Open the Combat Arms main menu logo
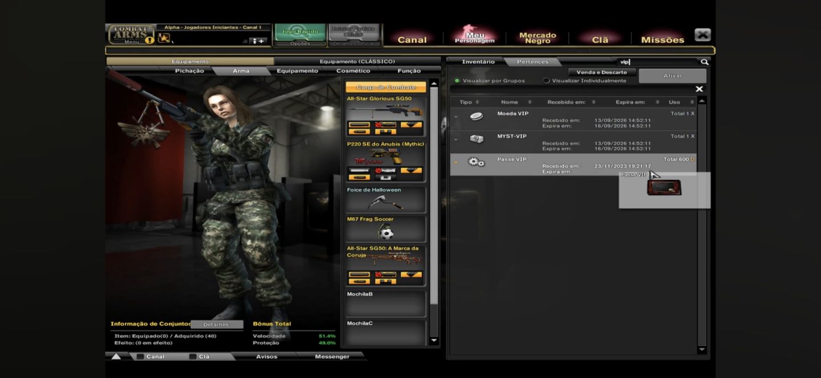Image resolution: width=821 pixels, height=378 pixels. [x=131, y=34]
